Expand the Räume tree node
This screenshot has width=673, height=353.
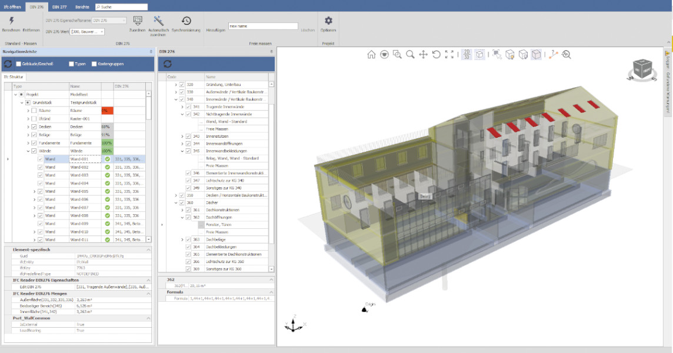[28, 111]
